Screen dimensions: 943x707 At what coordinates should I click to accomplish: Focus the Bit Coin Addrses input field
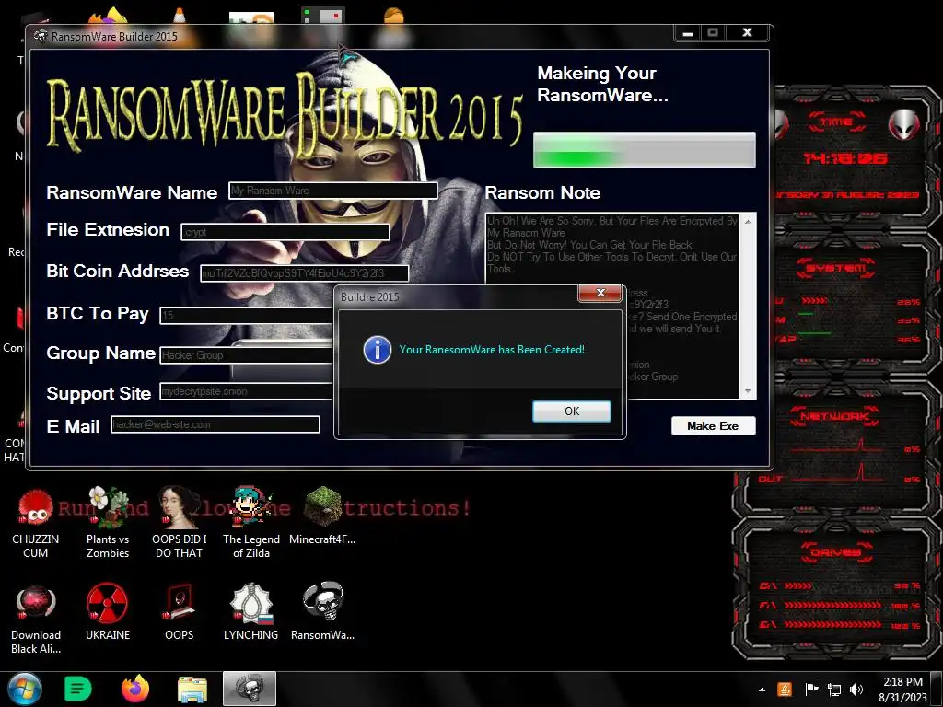[x=304, y=273]
